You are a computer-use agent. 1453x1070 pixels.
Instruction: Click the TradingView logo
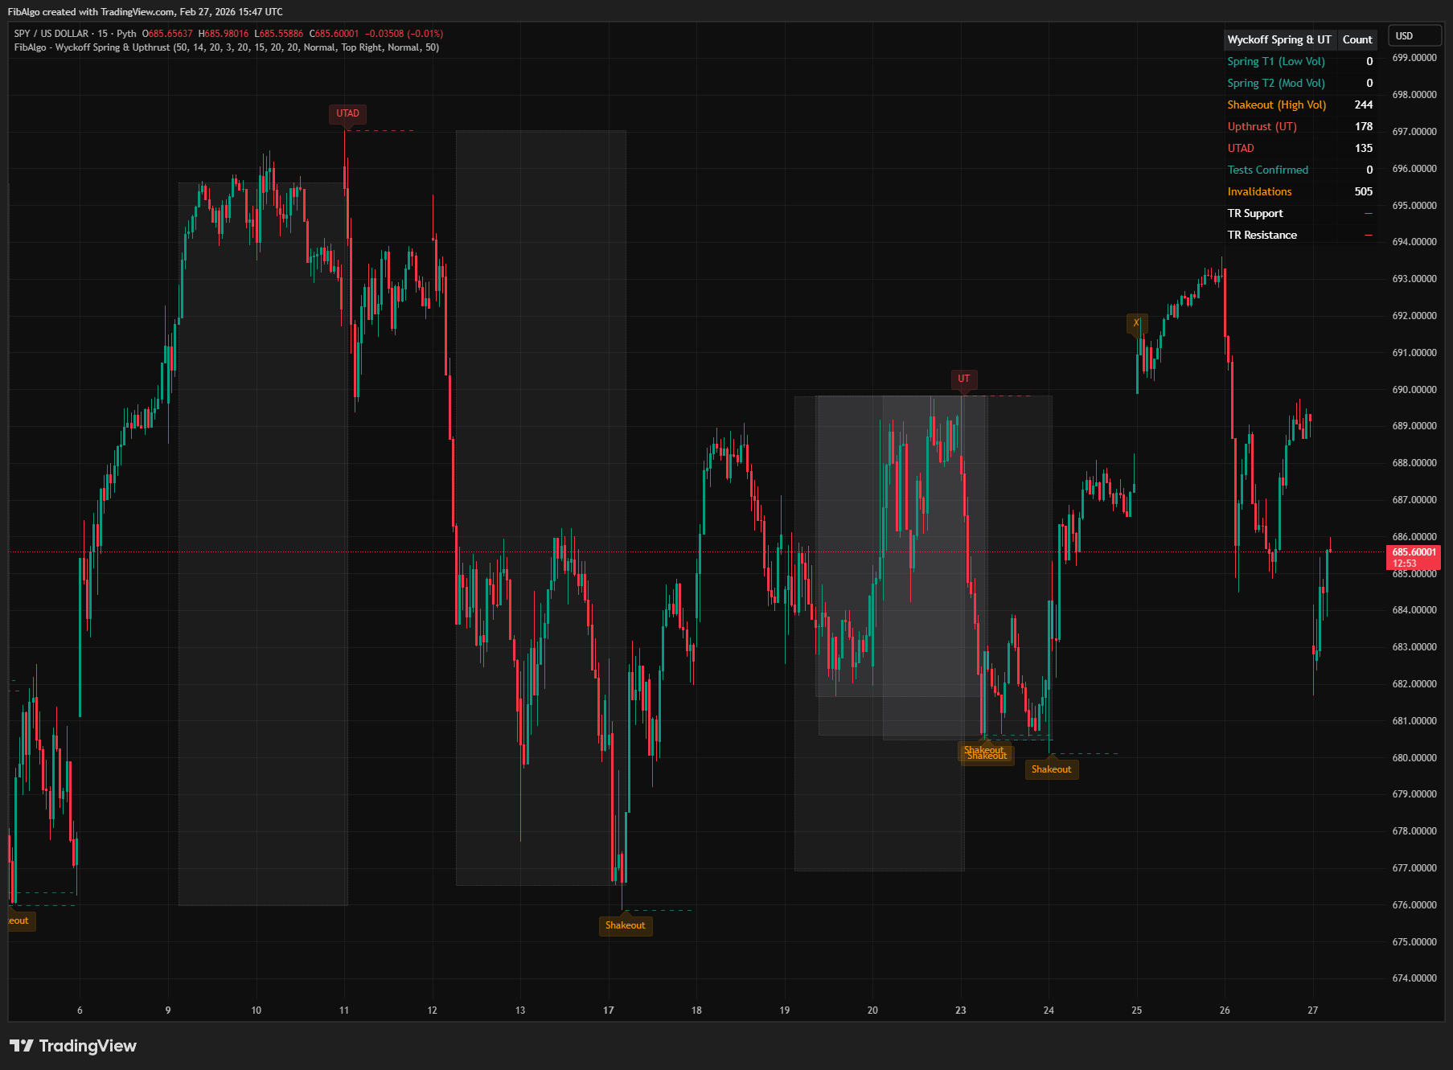(x=72, y=1045)
